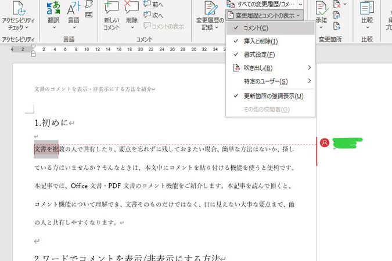This screenshot has width=392, height=261.
Task: Click the line starting ている方はいませんか
Action: (164, 168)
